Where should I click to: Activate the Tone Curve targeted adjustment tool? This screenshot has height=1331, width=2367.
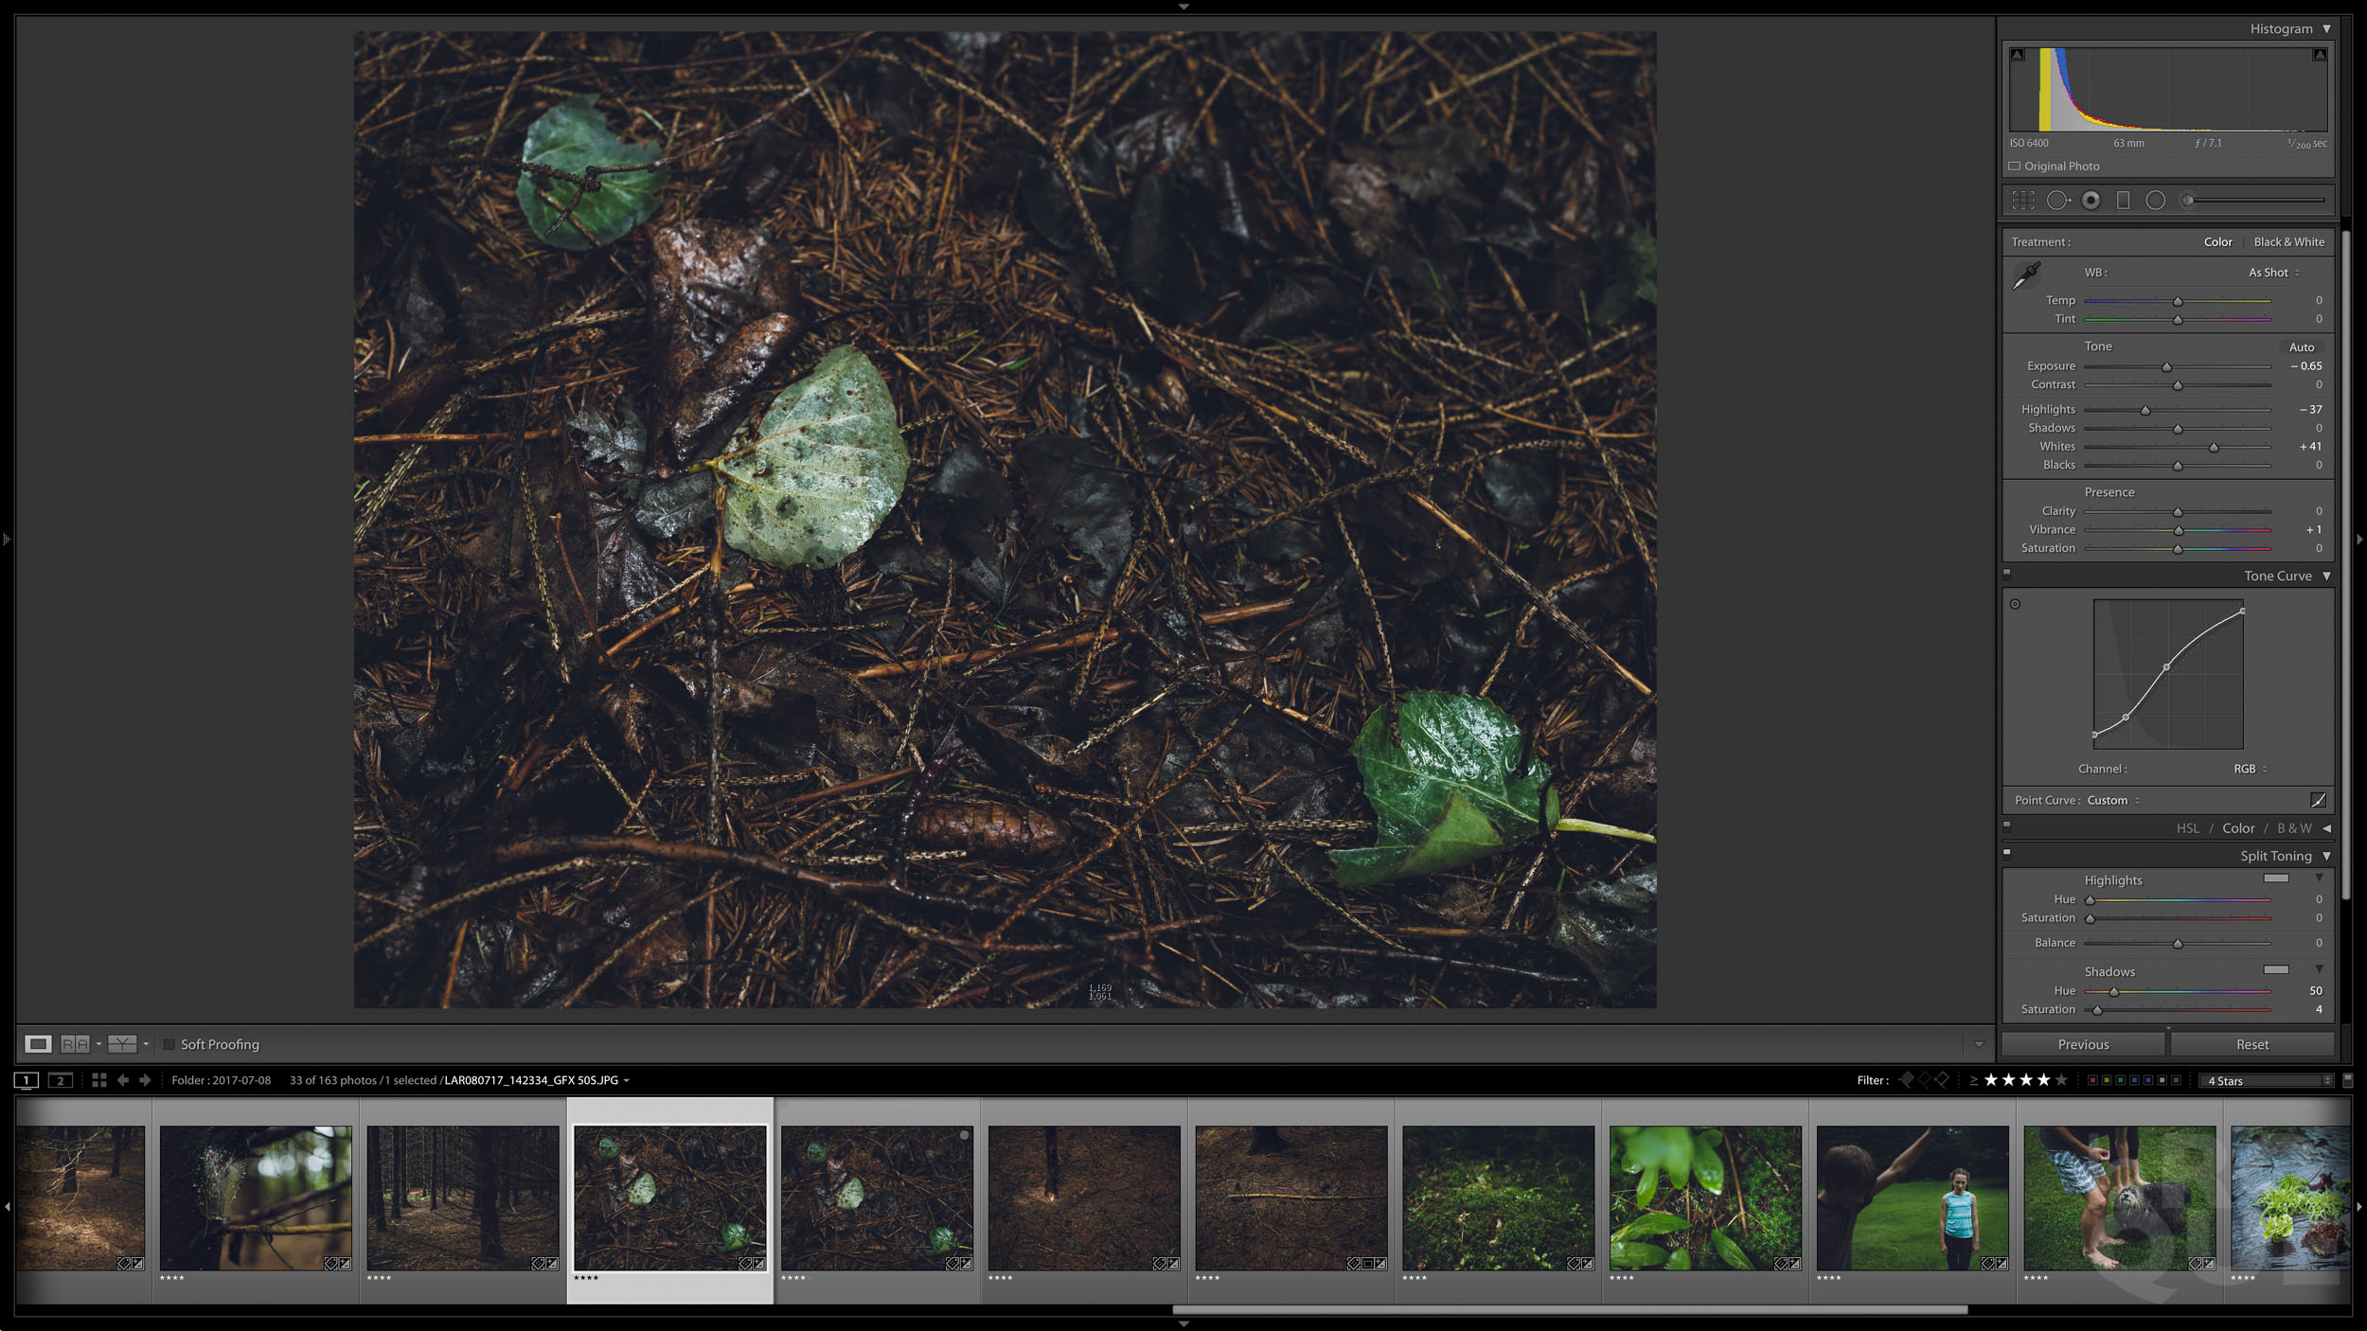coord(2016,604)
